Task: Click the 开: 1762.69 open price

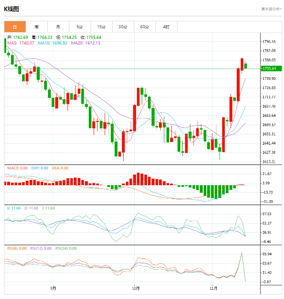Action: [x=18, y=37]
